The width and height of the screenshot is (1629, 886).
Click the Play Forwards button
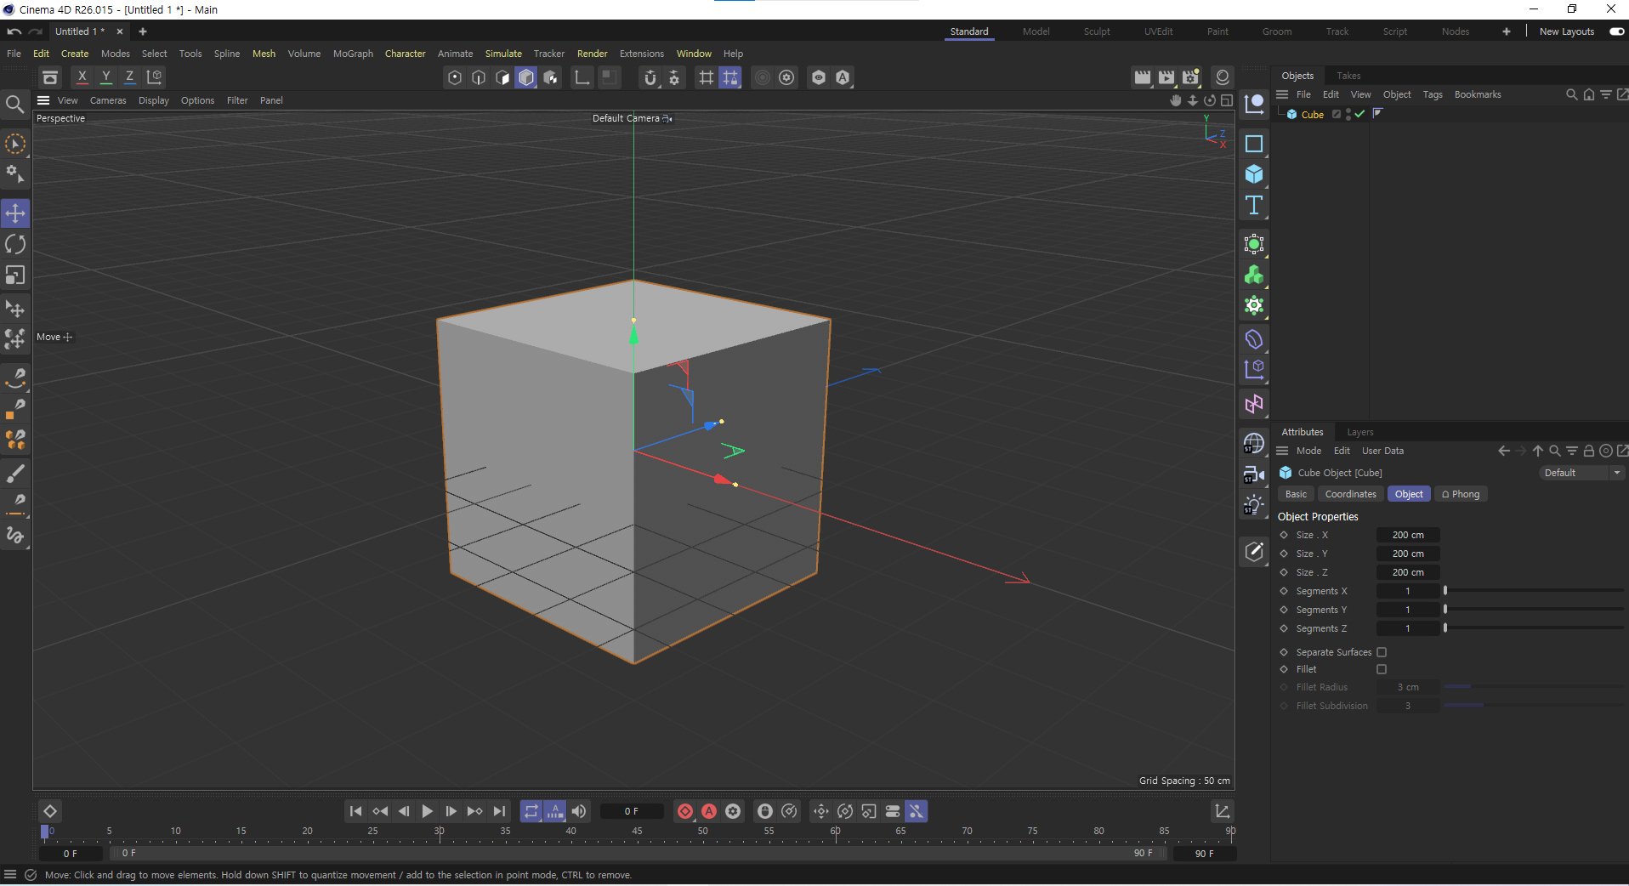tap(427, 811)
